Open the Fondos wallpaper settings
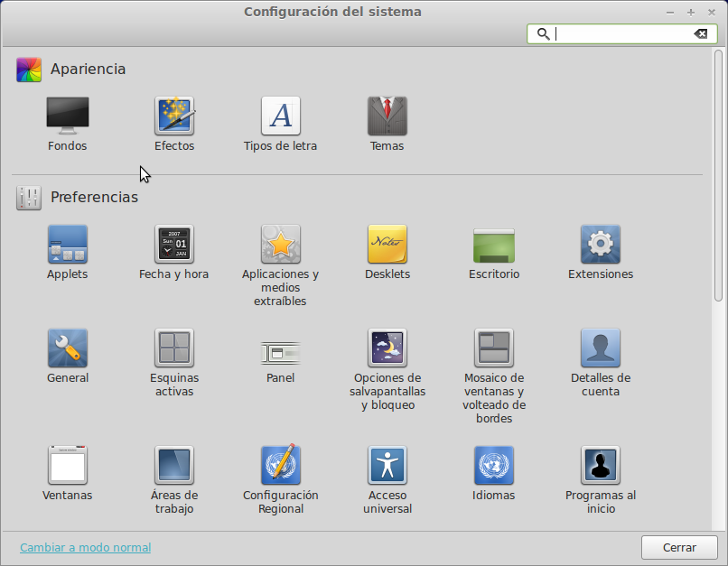 point(68,116)
